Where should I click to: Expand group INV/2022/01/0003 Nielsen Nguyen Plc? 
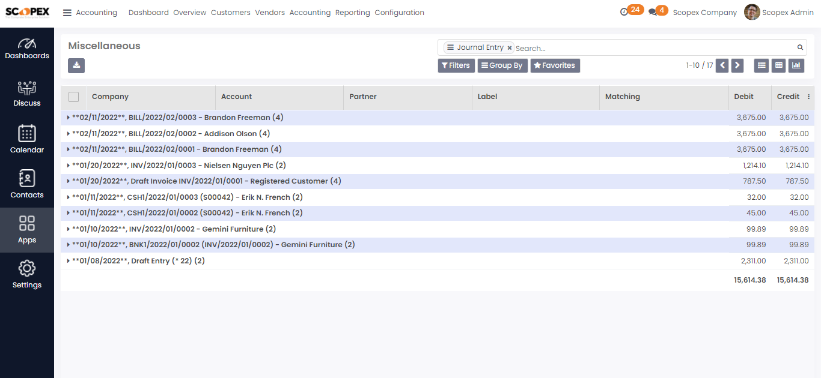click(176, 165)
